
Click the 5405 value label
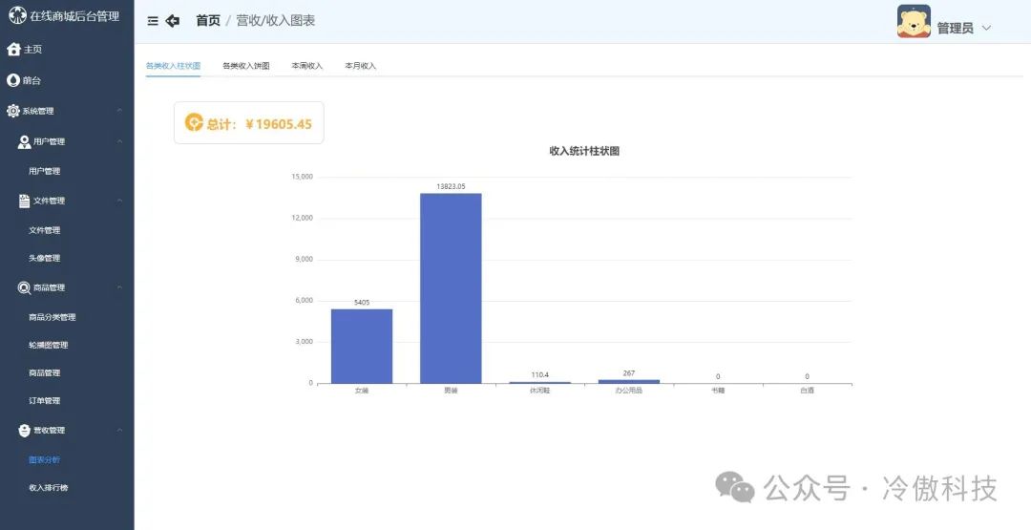362,303
